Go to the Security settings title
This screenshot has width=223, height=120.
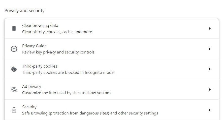pyautogui.click(x=29, y=107)
